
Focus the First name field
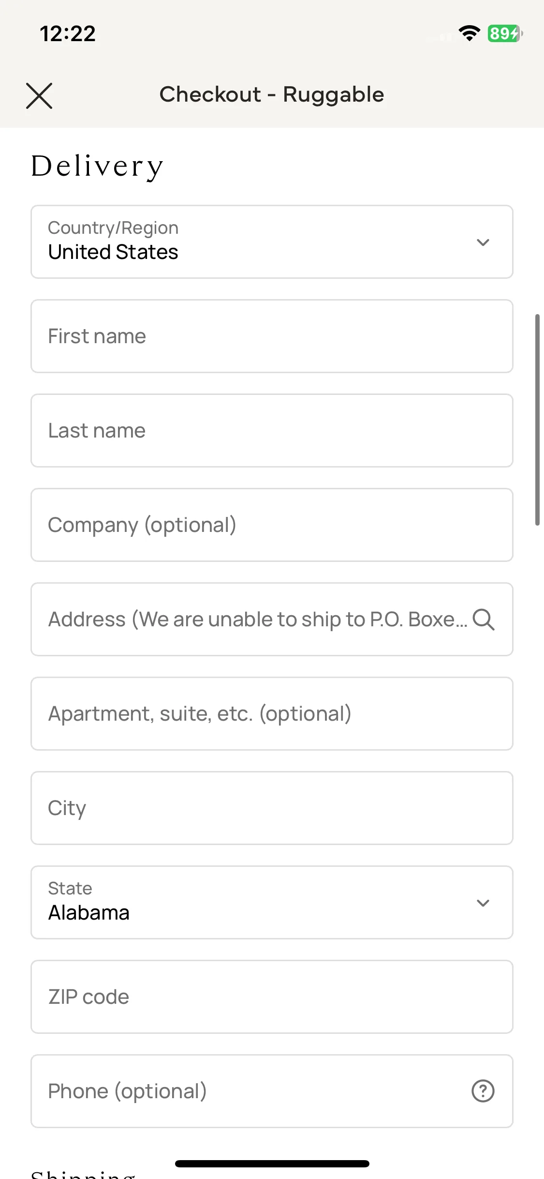272,336
